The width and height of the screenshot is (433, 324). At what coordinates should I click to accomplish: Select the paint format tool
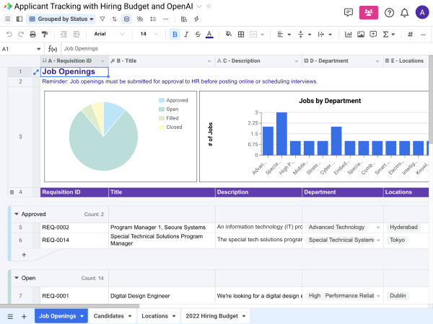pyautogui.click(x=45, y=34)
